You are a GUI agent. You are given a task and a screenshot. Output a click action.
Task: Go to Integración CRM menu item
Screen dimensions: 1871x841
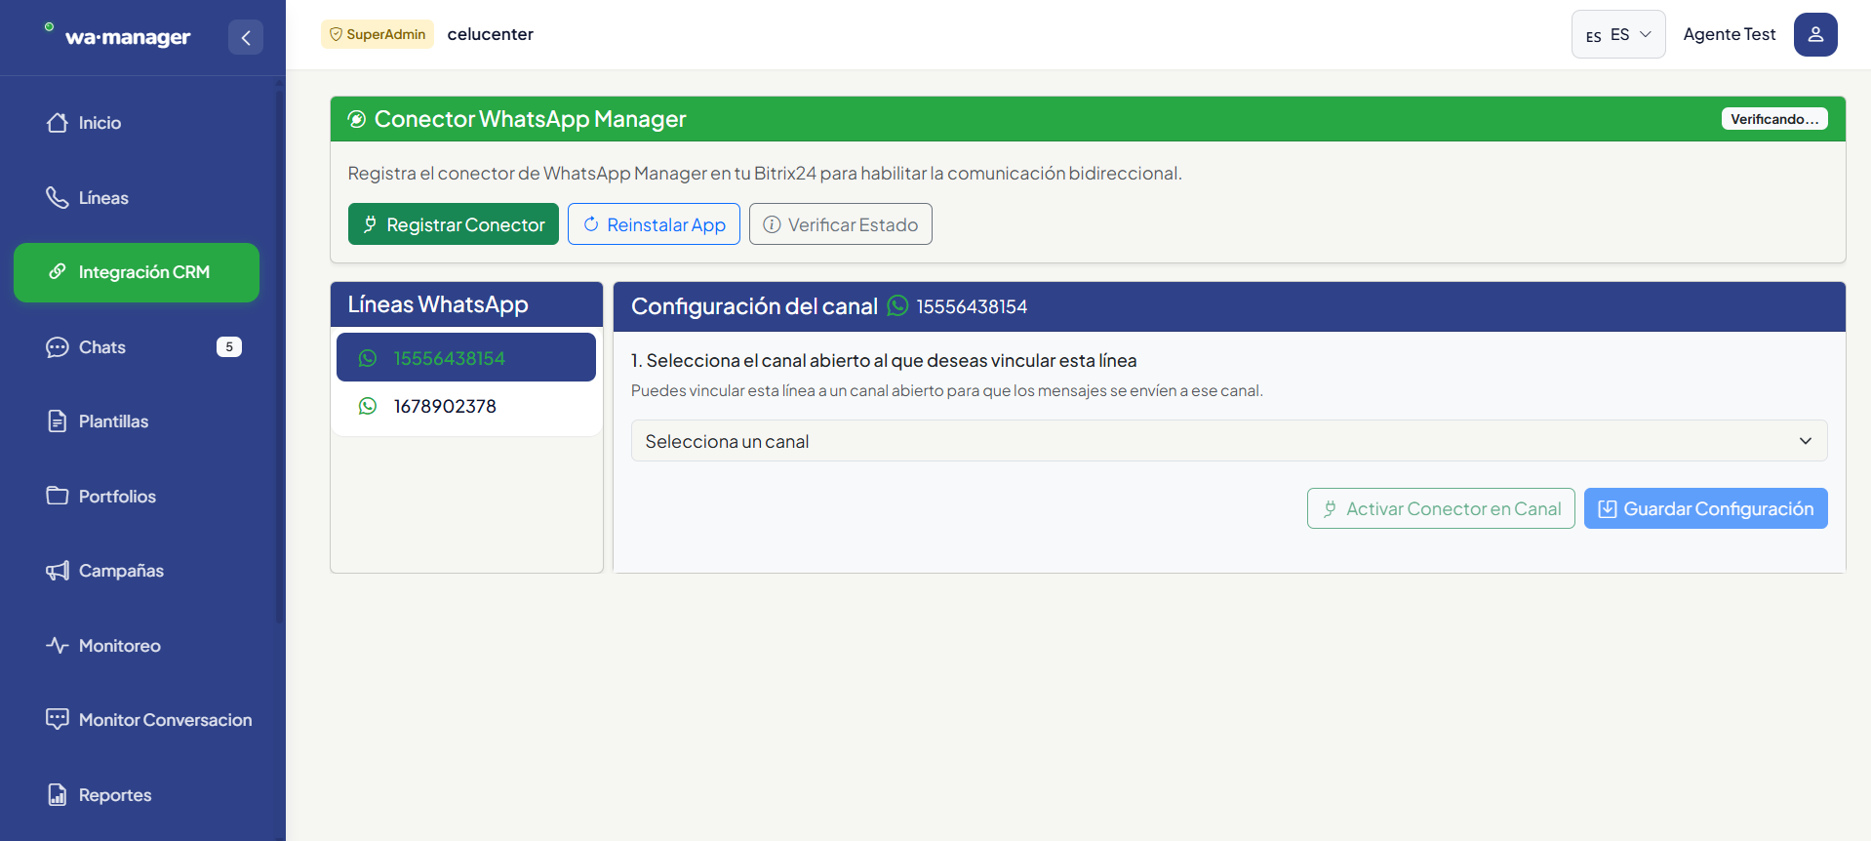pos(137,272)
